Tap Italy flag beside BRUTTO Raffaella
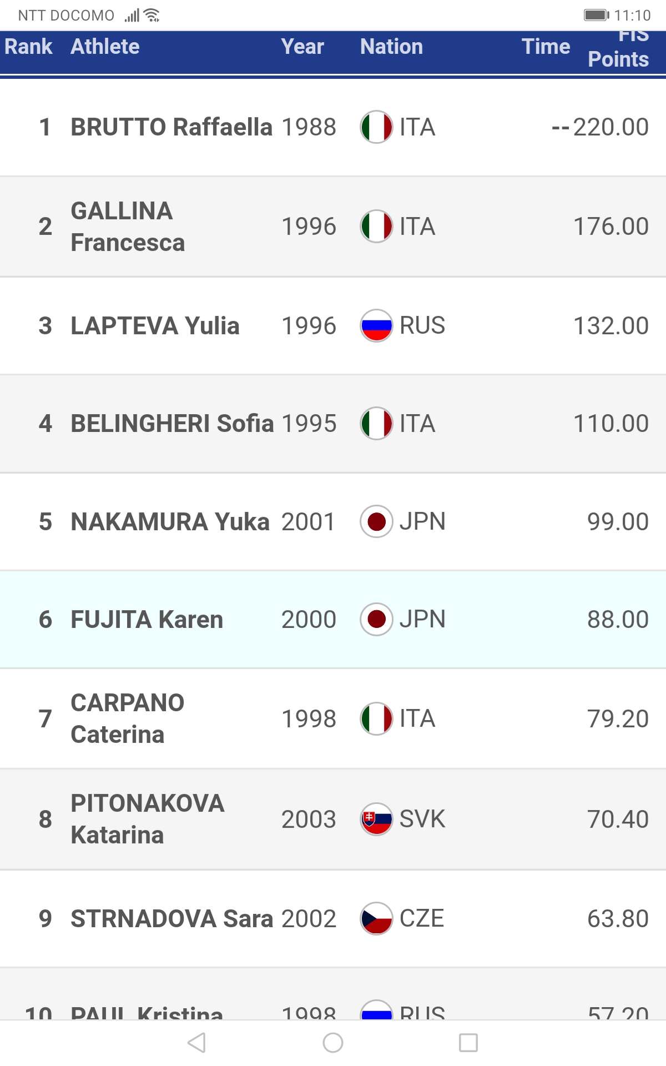Viewport: 666px width, 1066px height. [x=376, y=127]
